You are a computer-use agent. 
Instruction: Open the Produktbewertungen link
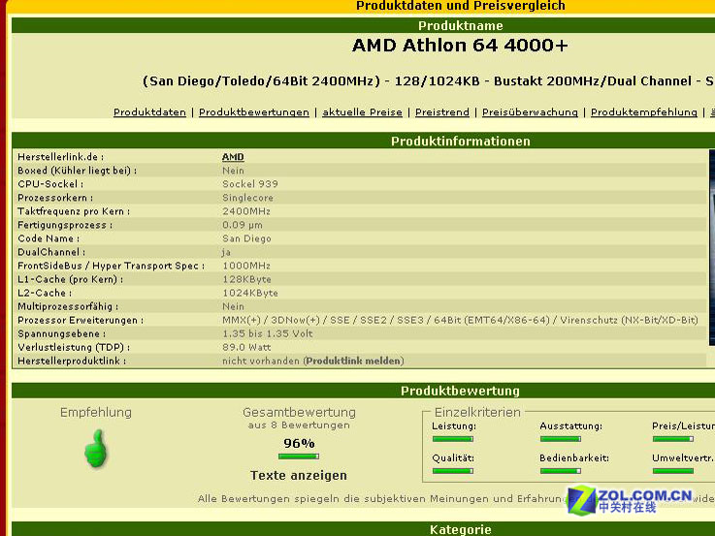(254, 112)
